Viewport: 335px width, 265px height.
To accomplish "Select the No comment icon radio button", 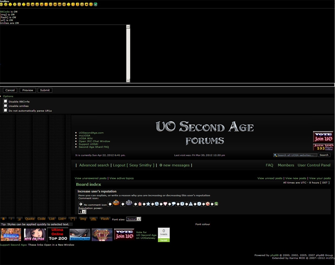I will (81, 204).
